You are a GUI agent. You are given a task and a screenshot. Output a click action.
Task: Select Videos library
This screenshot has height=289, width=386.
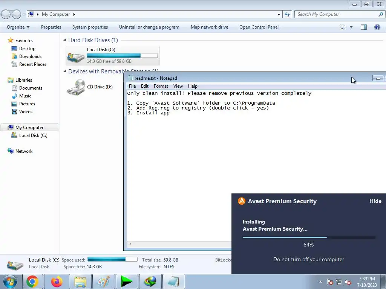point(26,111)
